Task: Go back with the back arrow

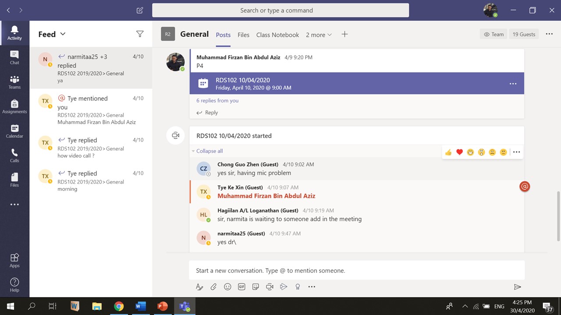Action: 8,10
